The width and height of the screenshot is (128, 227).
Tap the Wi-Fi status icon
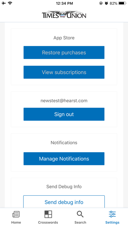pos(10,3)
